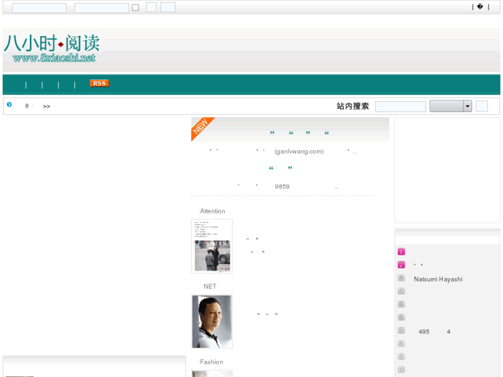This screenshot has width=503, height=377.
Task: Click the diamond question mark icon at top right
Action: (x=480, y=6)
